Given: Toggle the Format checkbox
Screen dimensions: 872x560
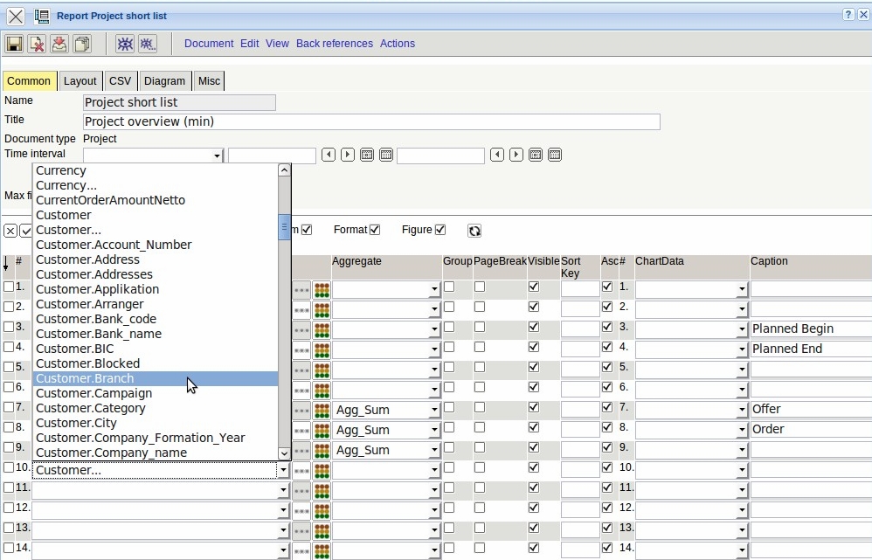Looking at the screenshot, I should [x=375, y=230].
